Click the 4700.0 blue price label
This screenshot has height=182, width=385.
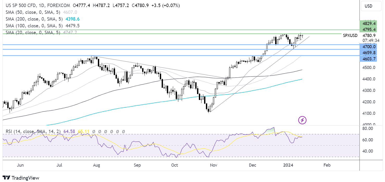click(368, 47)
